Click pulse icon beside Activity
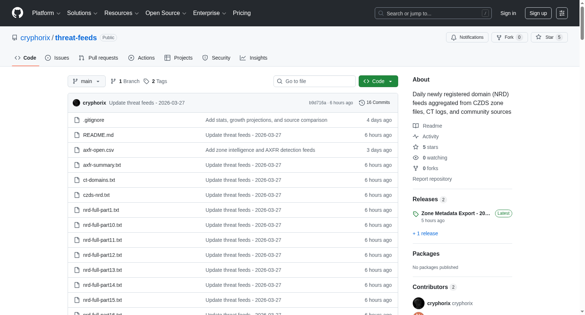585x315 pixels. [x=416, y=136]
